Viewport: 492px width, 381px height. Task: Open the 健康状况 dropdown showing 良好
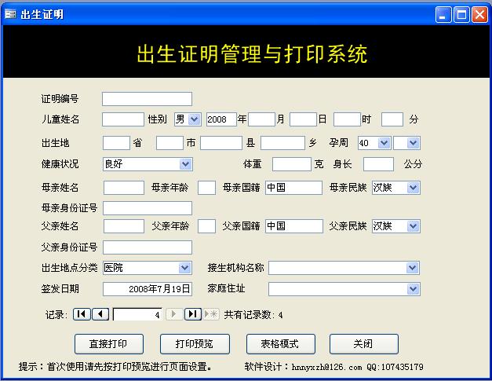pos(185,164)
